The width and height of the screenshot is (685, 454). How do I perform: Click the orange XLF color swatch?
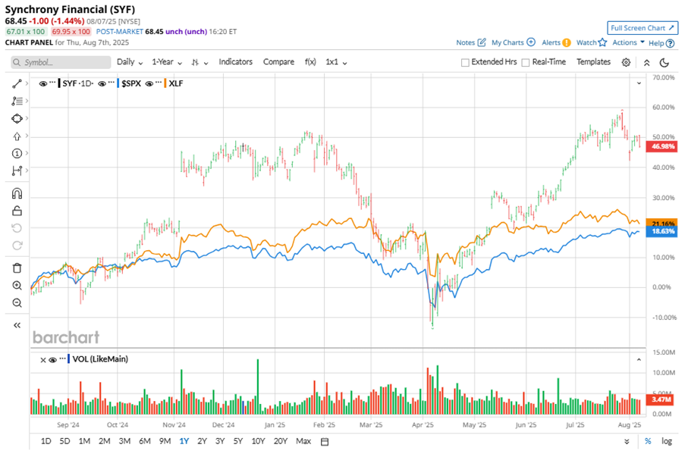click(165, 83)
